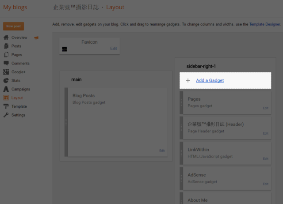Viewport: 283px width, 204px height.
Task: Click the Favicon thumbnail image
Action: [x=65, y=49]
